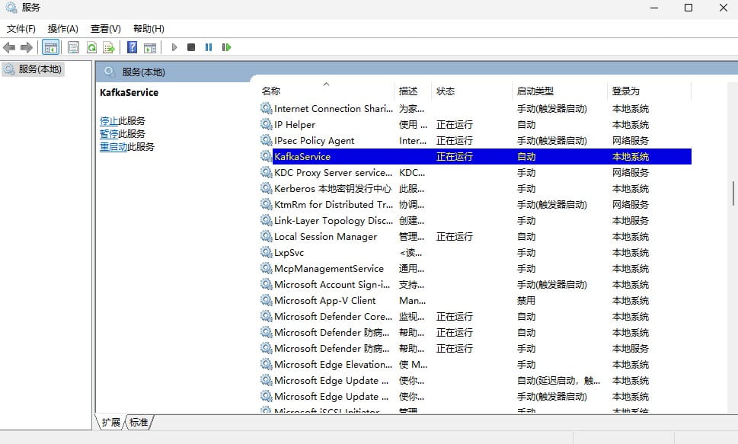The height and width of the screenshot is (444, 738).
Task: Click the 重启动 service link
Action: point(113,146)
